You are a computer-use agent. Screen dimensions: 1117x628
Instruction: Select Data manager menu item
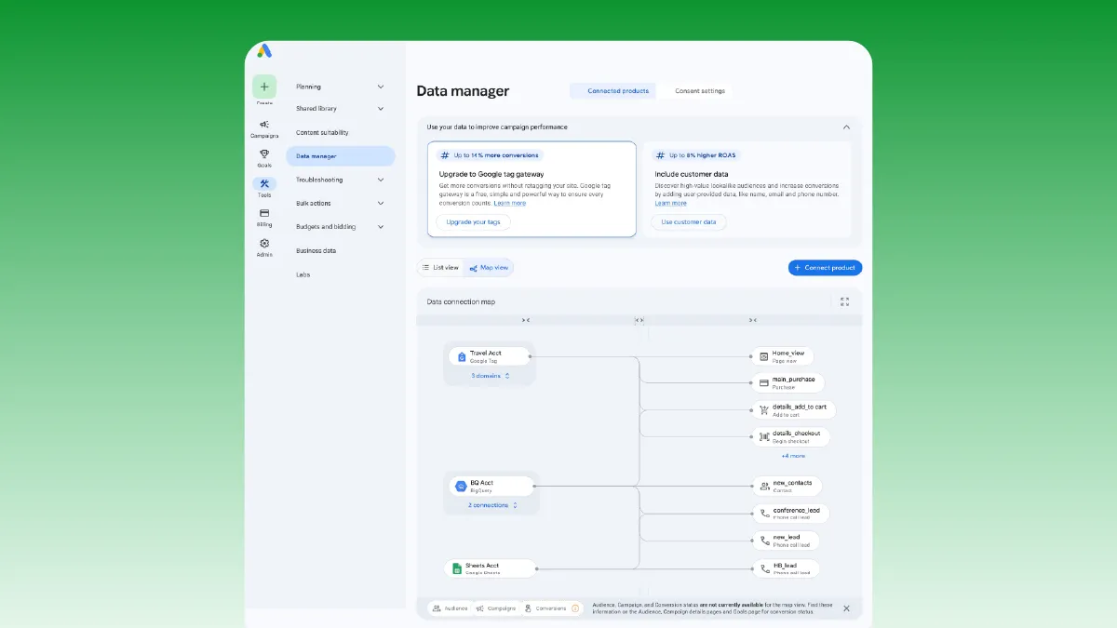pos(341,156)
